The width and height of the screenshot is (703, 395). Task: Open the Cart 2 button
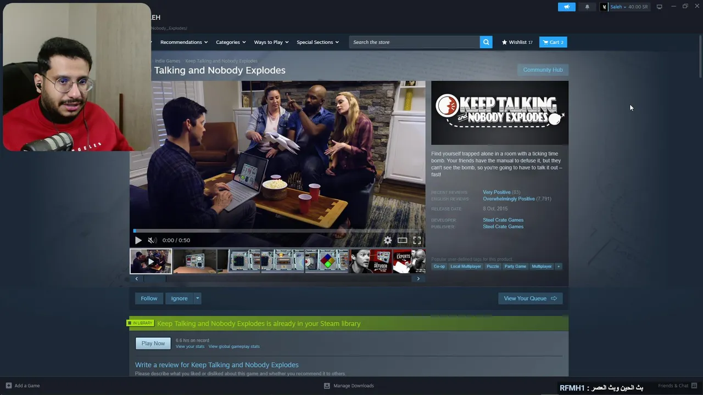point(553,42)
